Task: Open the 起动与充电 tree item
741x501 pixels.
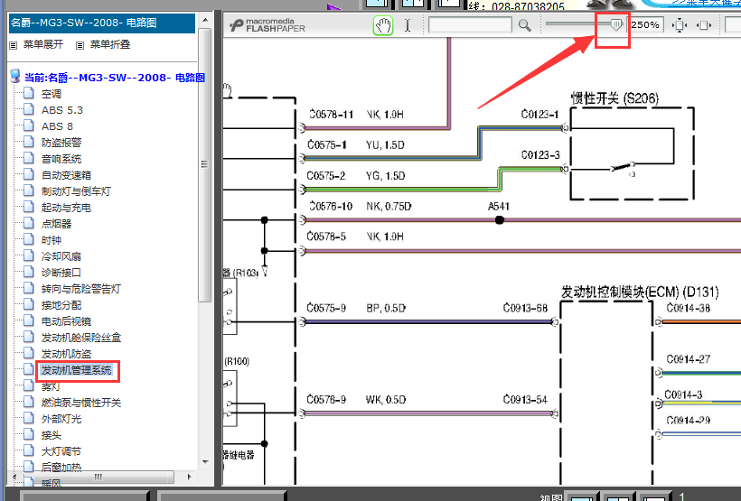Action: pyautogui.click(x=66, y=208)
